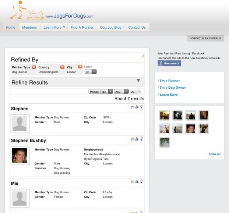Open the results-per-page dropdown showing 20
Viewport: 229px width, 213px height.
pos(135,92)
